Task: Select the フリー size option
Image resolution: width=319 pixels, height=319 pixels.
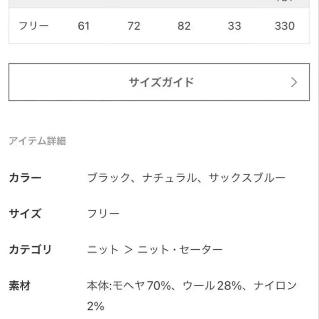Action: pyautogui.click(x=34, y=26)
